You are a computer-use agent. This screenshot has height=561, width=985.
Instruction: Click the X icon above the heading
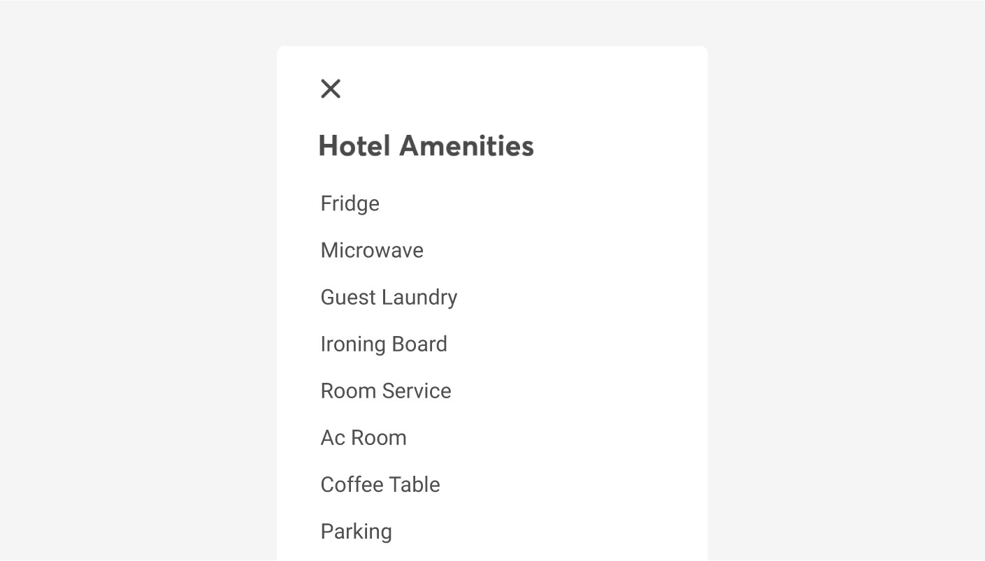pyautogui.click(x=331, y=89)
